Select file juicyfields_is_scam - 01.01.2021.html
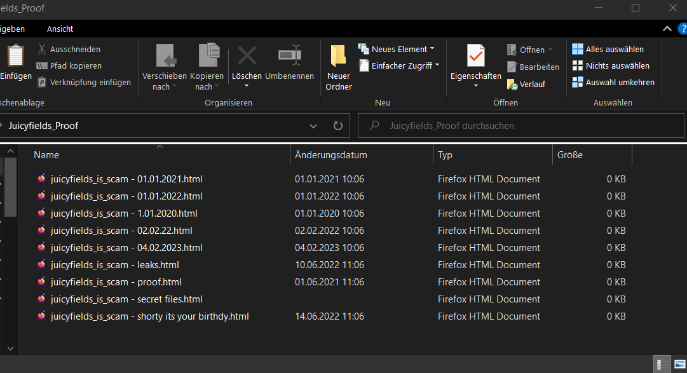The image size is (687, 373). [x=126, y=179]
